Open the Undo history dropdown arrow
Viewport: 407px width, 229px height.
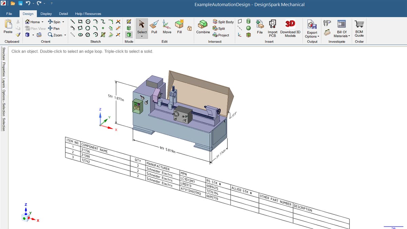(33, 4)
